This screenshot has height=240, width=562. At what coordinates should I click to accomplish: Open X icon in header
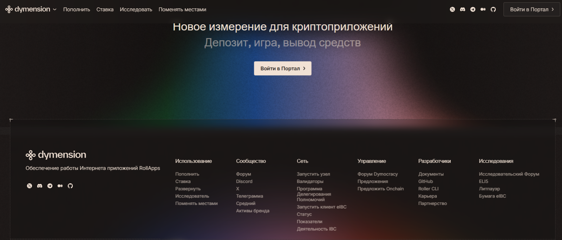point(452,9)
